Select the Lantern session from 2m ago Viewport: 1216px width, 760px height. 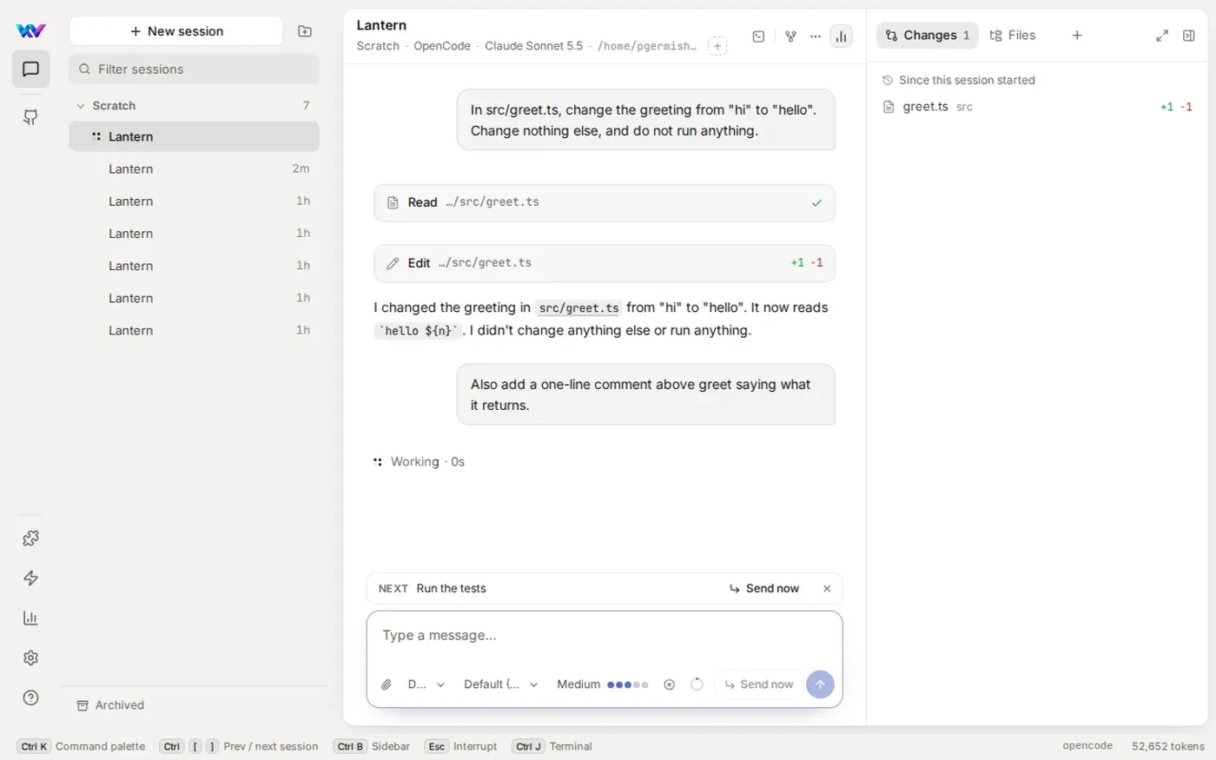tap(195, 169)
